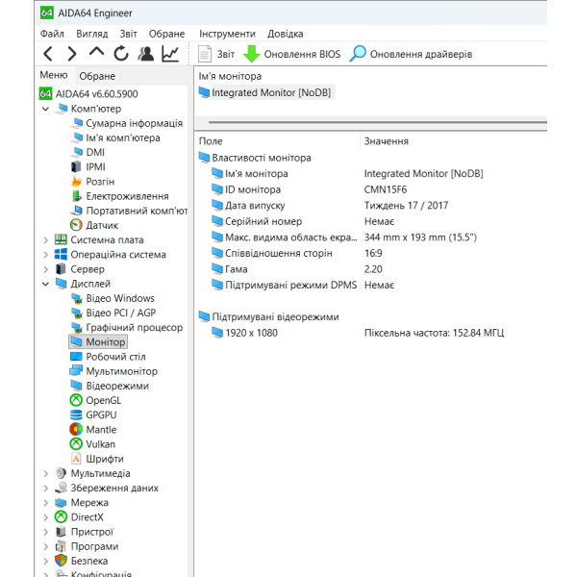Screen dimensions: 577x577
Task: Expand the Операційна система node
Action: (x=45, y=255)
